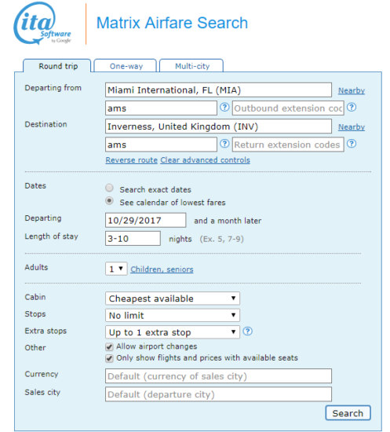Open the Adults count dropdown
Viewport: 390px width, 432px height.
click(x=116, y=269)
